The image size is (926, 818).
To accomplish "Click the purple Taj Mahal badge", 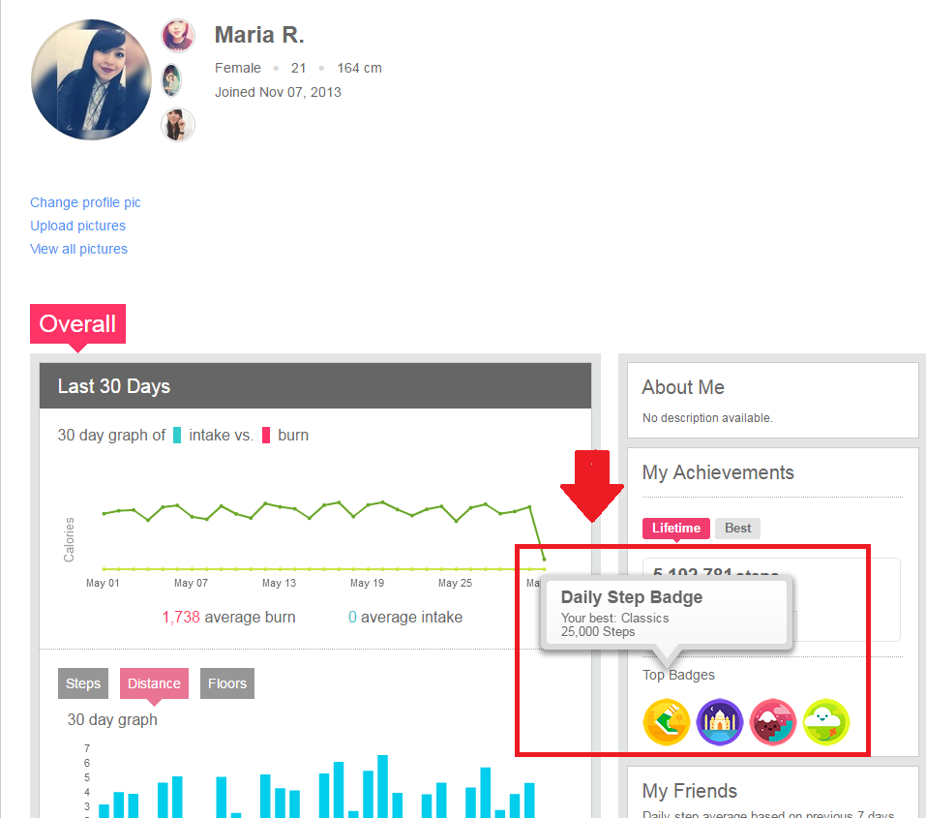I will pyautogui.click(x=720, y=722).
